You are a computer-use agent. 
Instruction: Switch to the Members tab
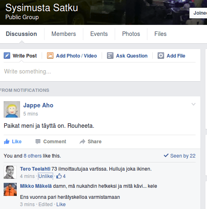[x=64, y=34]
